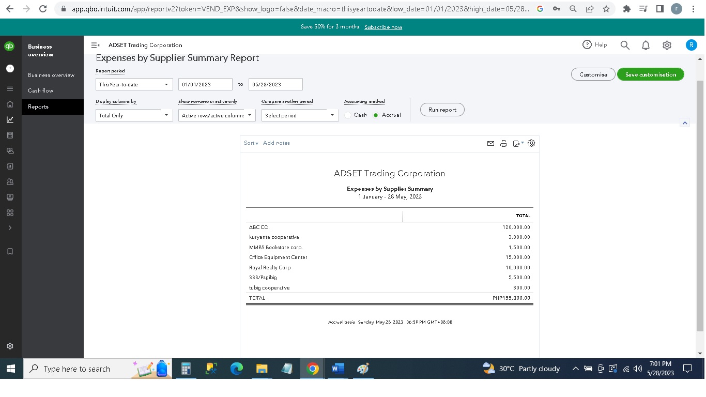
Task: Select the Accrual accounting method
Action: coord(376,115)
